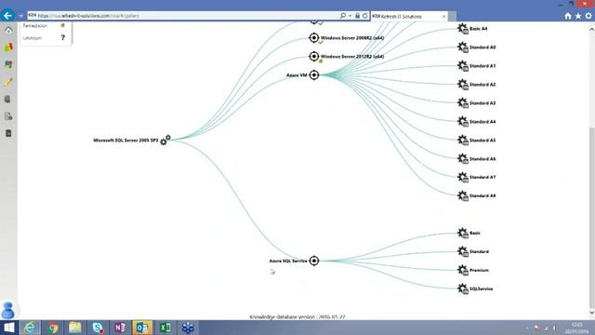The width and height of the screenshot is (595, 335).
Task: Open the Standard A3 gear node
Action: coord(463,103)
